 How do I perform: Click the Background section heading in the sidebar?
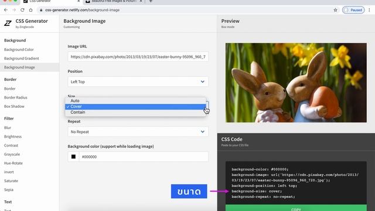[15, 40]
